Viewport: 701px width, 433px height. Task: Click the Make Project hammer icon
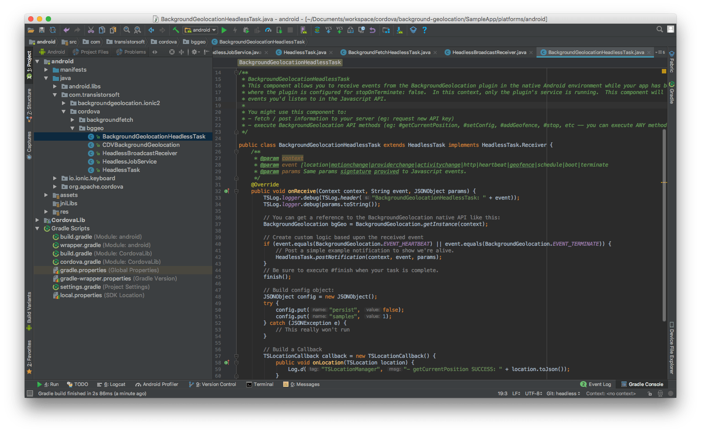click(x=176, y=30)
